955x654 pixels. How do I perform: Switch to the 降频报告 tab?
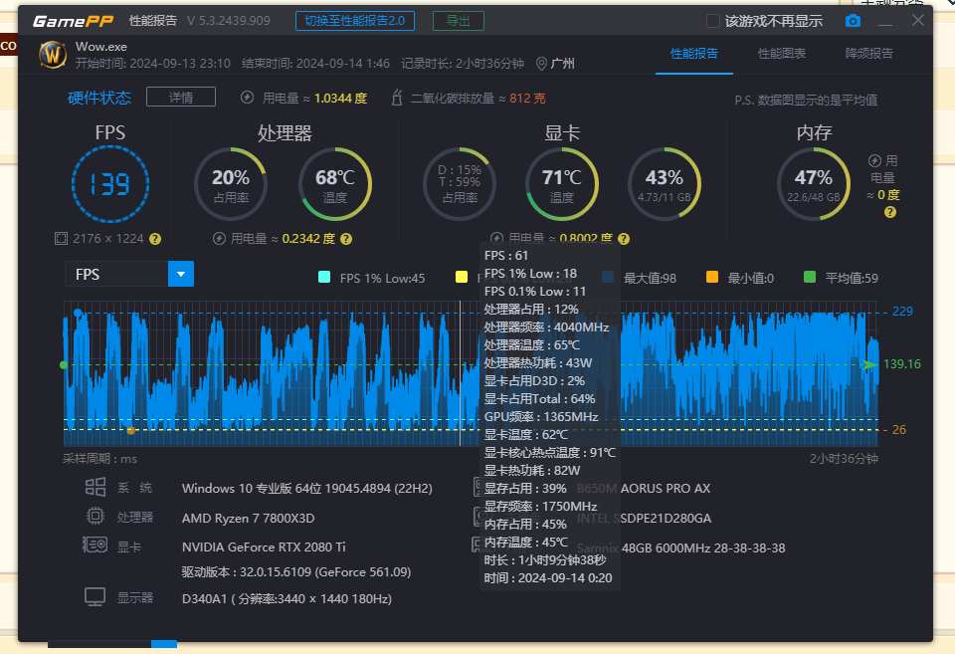point(868,54)
